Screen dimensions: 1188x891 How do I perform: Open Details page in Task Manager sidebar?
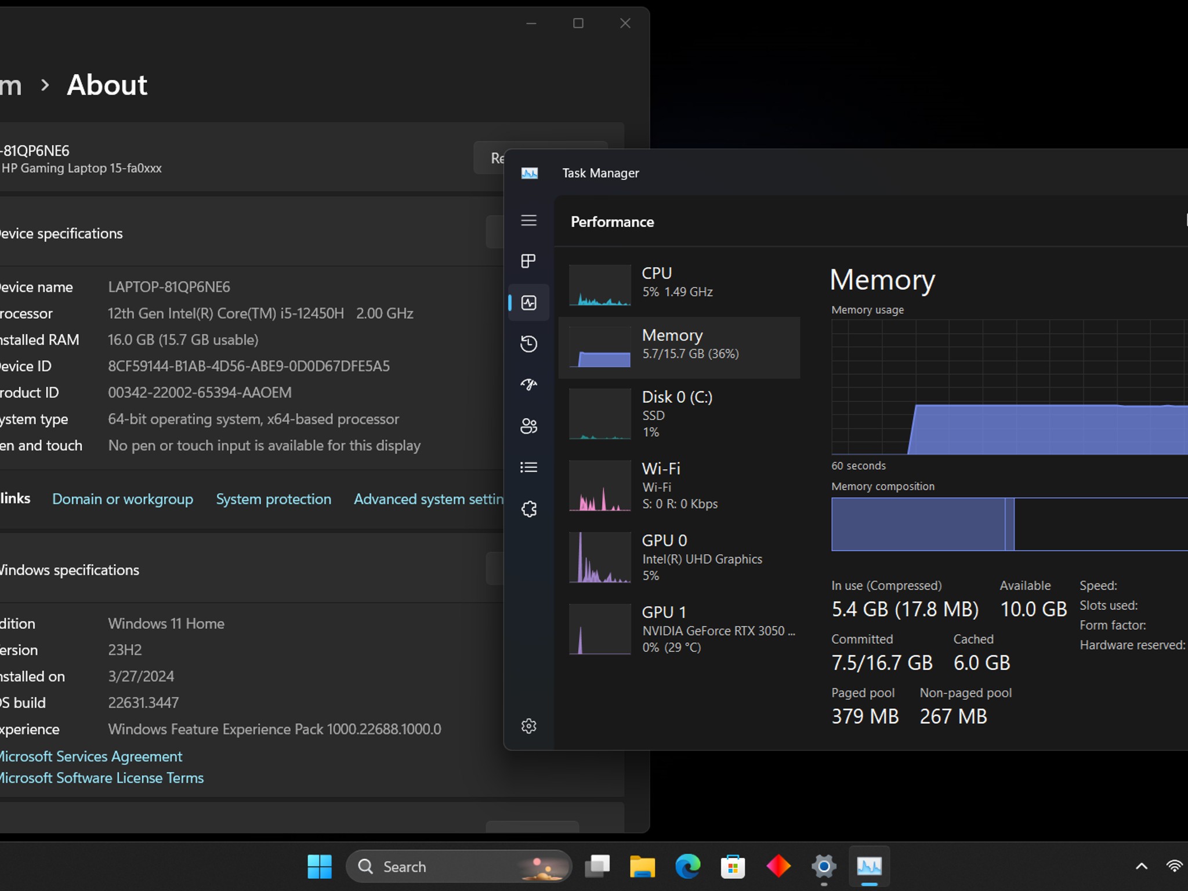[x=528, y=468]
